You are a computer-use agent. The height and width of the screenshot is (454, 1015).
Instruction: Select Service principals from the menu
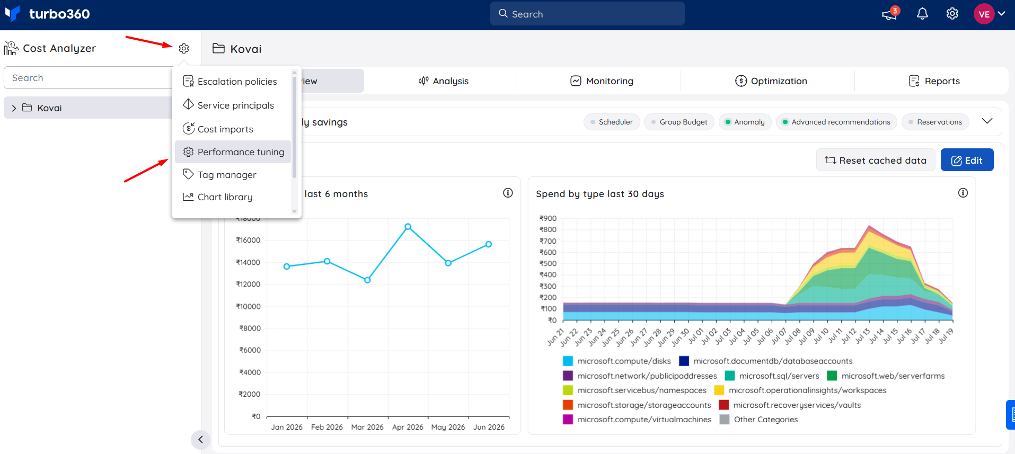pos(233,105)
